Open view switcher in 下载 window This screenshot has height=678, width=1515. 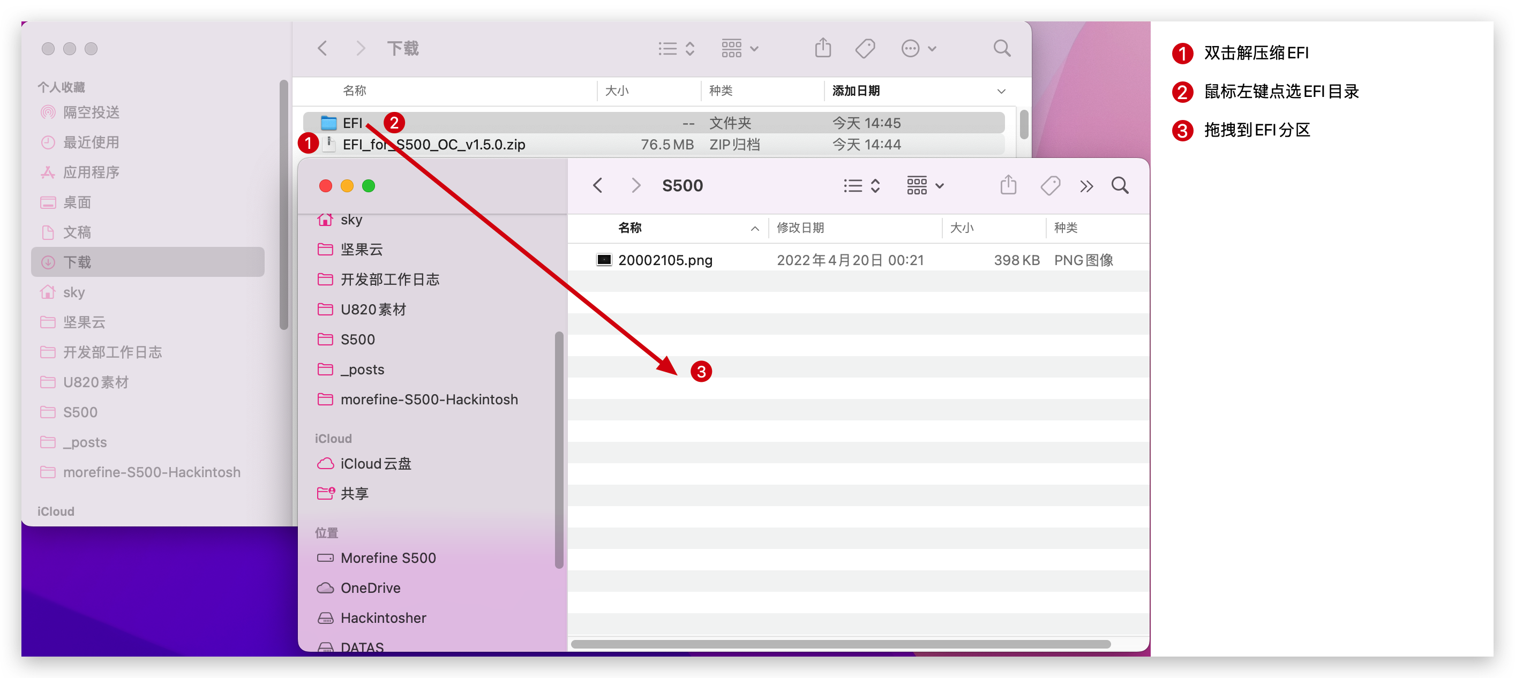[x=676, y=48]
